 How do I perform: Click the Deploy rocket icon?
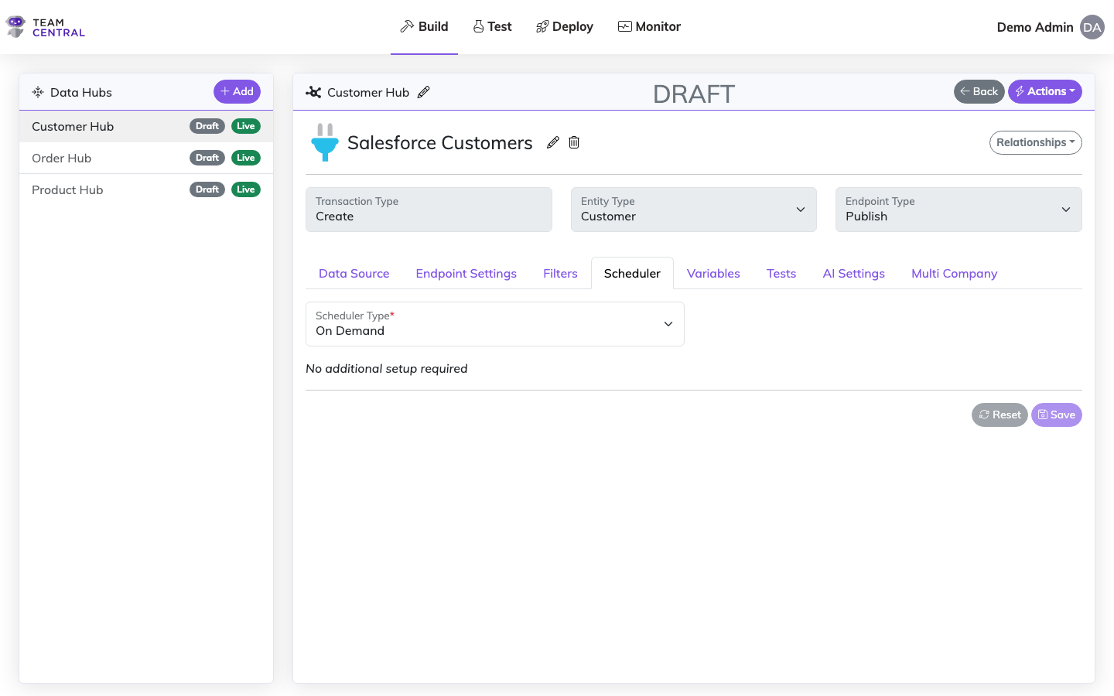542,26
